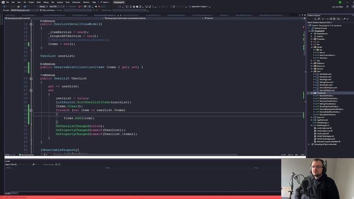Open the Debug configuration dropdown

pyautogui.click(x=43, y=7)
